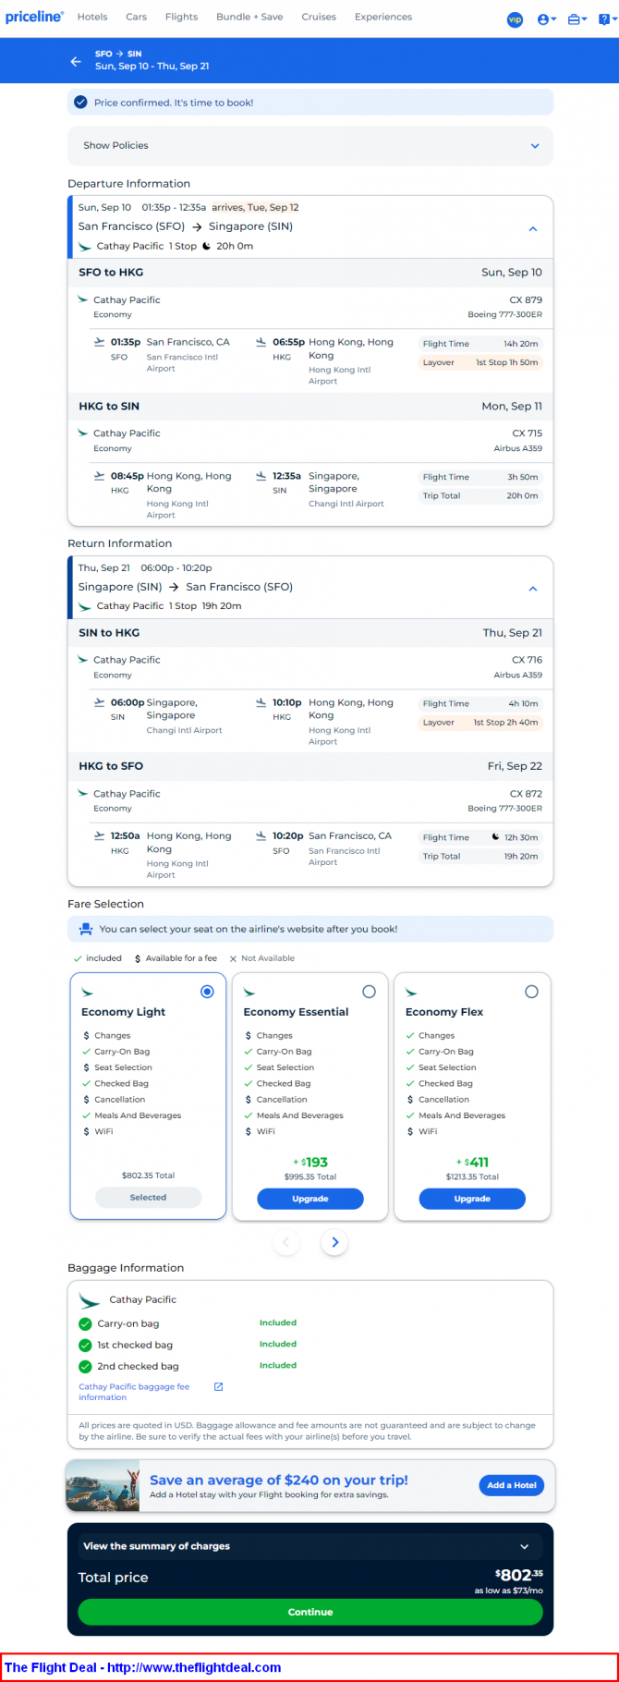Image resolution: width=619 pixels, height=1682 pixels.
Task: Collapse the return flight details
Action: tap(533, 589)
